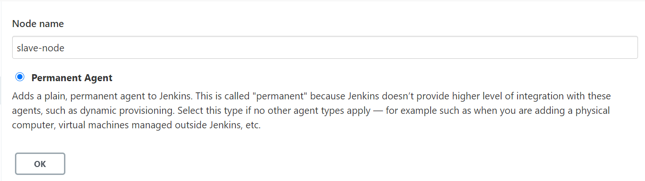The height and width of the screenshot is (181, 645).
Task: Click the word 'Agent' in the bold heading
Action: [x=99, y=78]
